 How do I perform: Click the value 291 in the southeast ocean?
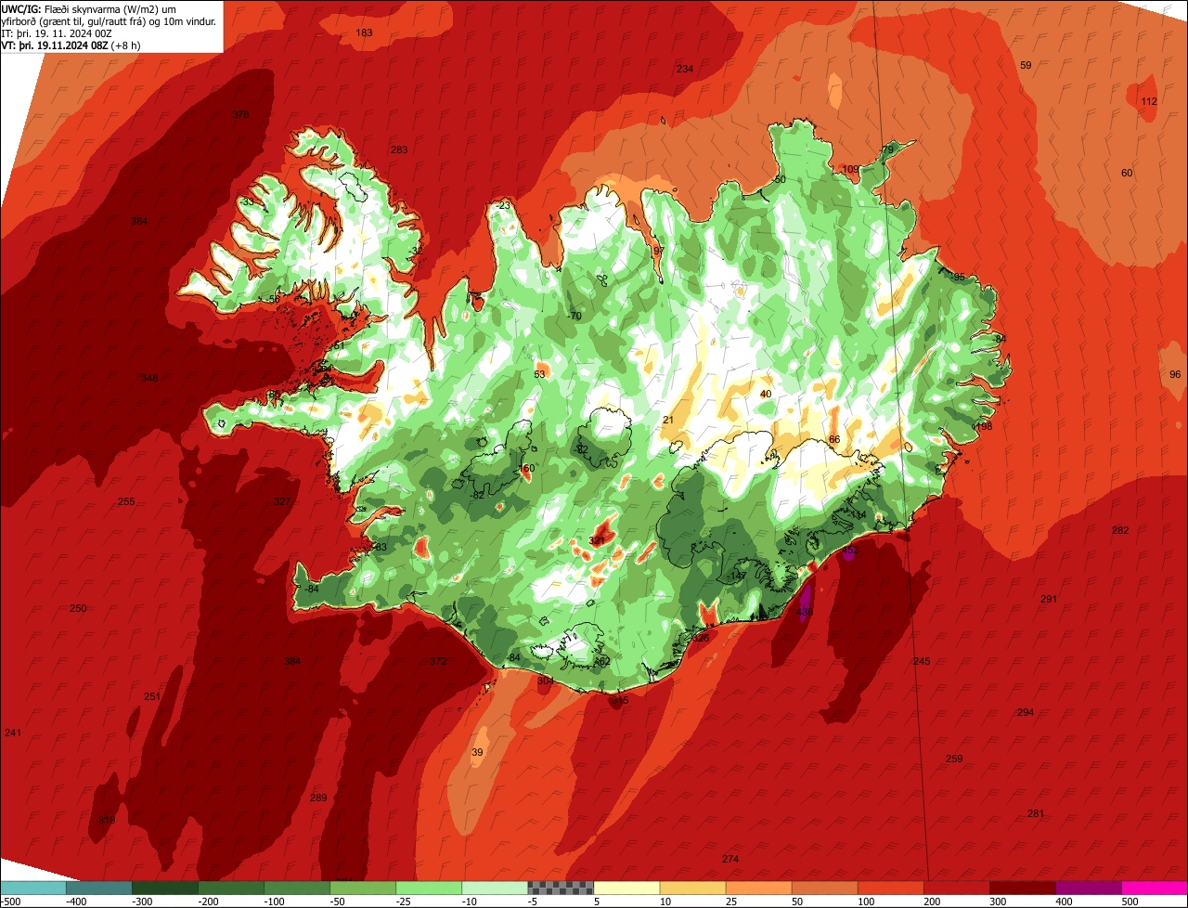tap(1049, 599)
